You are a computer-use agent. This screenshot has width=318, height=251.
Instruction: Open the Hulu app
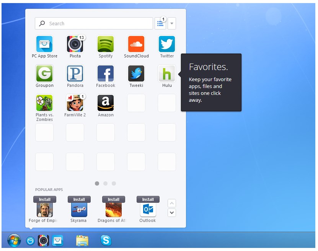coord(167,73)
